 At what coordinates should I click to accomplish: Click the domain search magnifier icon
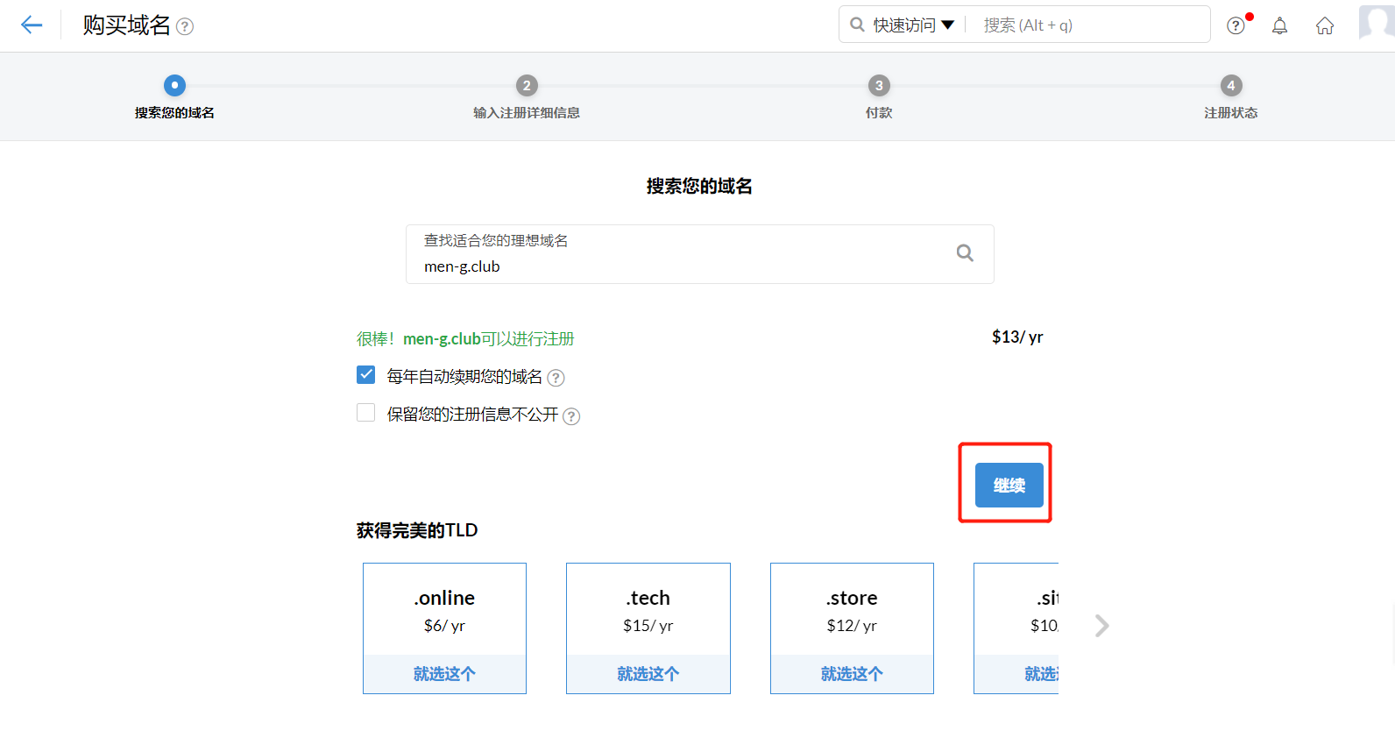pos(965,253)
